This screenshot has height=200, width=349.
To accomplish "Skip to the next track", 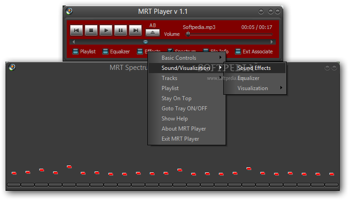I will tap(135, 30).
